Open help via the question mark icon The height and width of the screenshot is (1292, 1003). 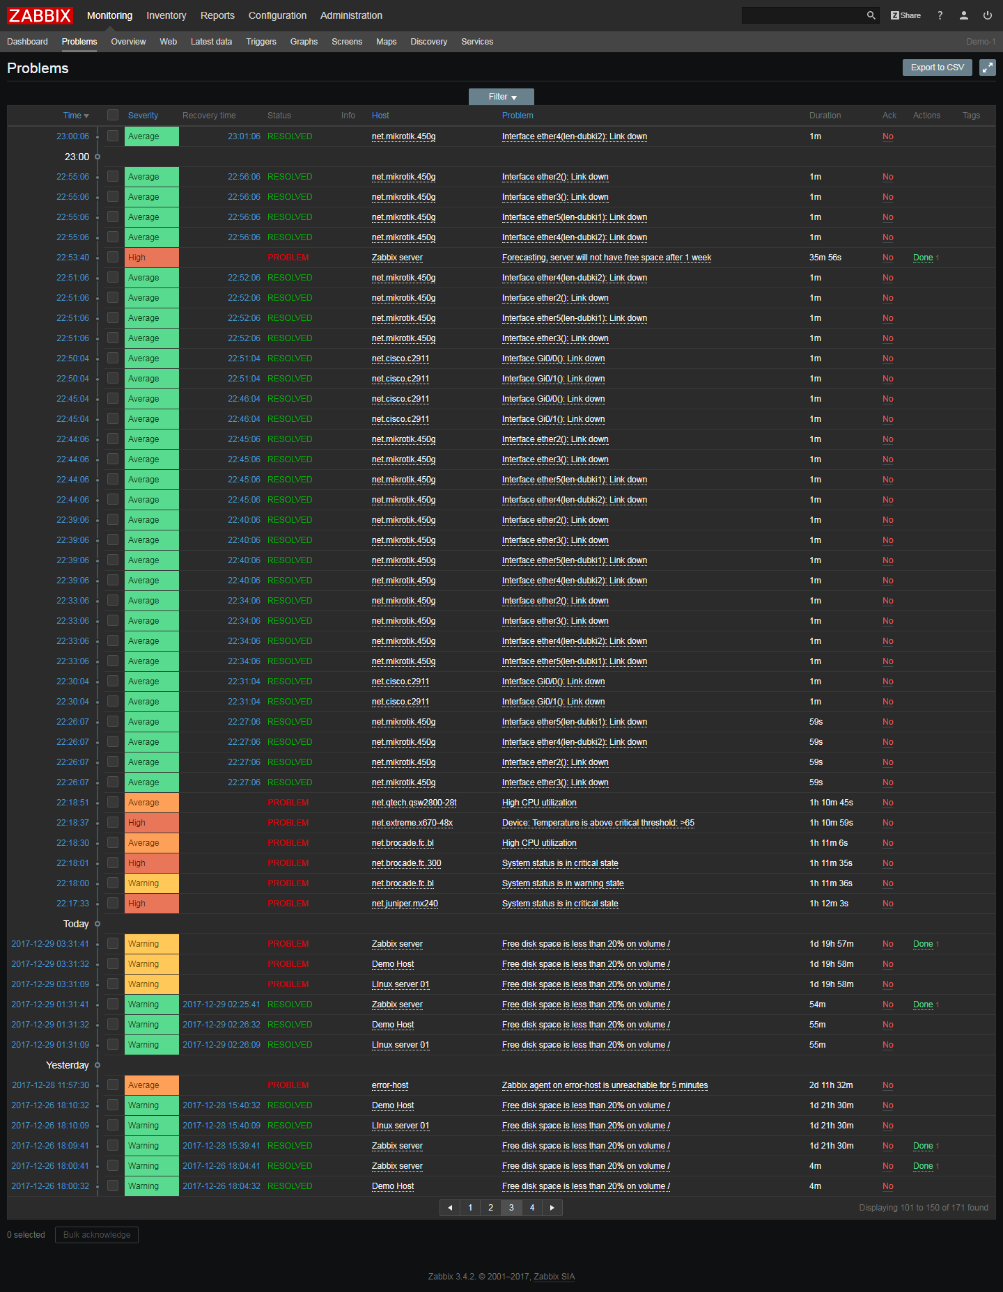[940, 15]
